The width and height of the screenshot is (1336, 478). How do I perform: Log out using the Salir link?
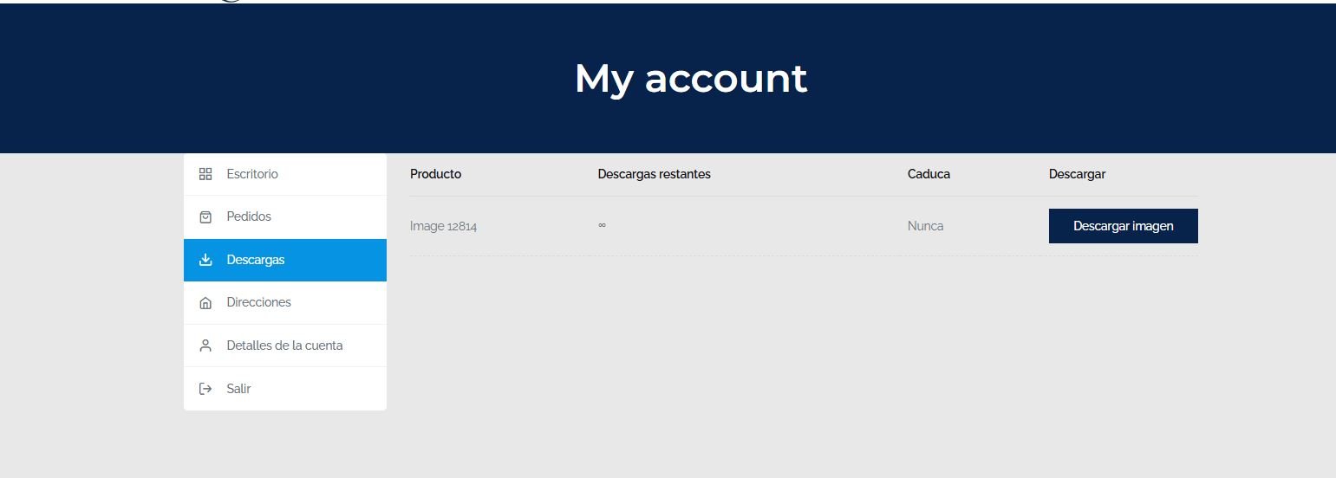(x=238, y=389)
